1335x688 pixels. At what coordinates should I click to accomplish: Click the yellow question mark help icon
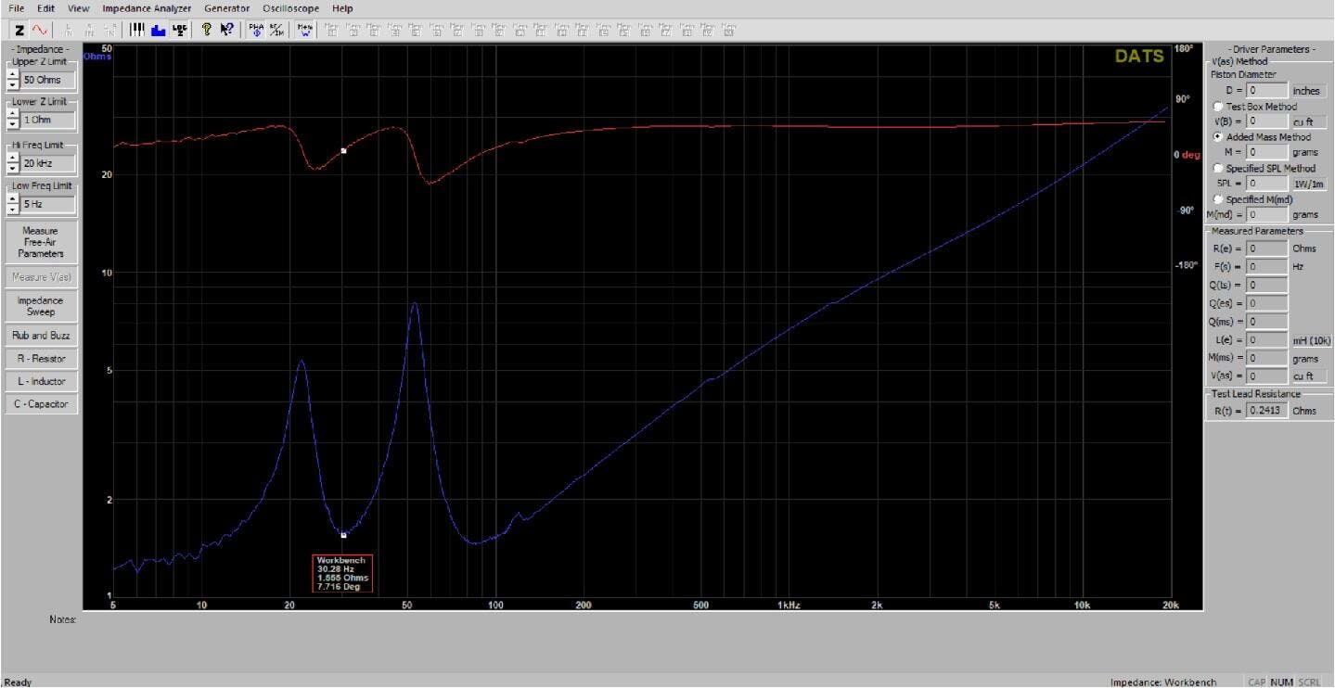(x=207, y=30)
